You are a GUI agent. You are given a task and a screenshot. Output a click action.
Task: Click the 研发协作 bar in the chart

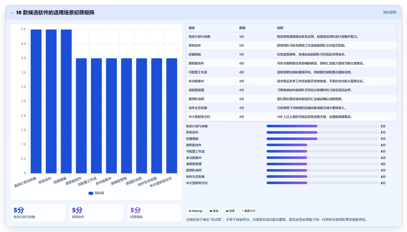(x=51, y=101)
